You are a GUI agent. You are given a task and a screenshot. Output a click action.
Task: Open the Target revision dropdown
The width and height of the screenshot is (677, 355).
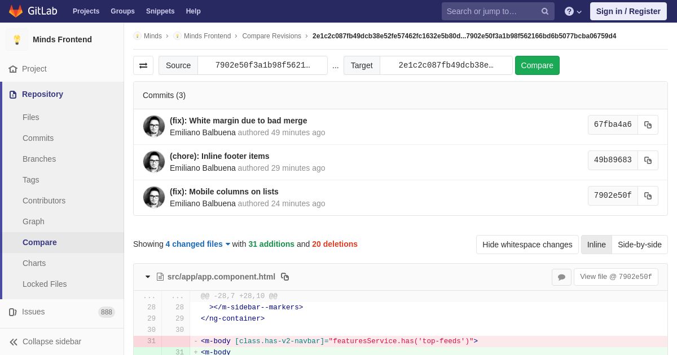click(x=446, y=65)
